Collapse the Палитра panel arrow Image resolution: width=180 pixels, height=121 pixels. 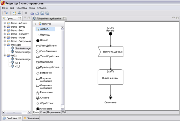pyautogui.click(x=35, y=24)
